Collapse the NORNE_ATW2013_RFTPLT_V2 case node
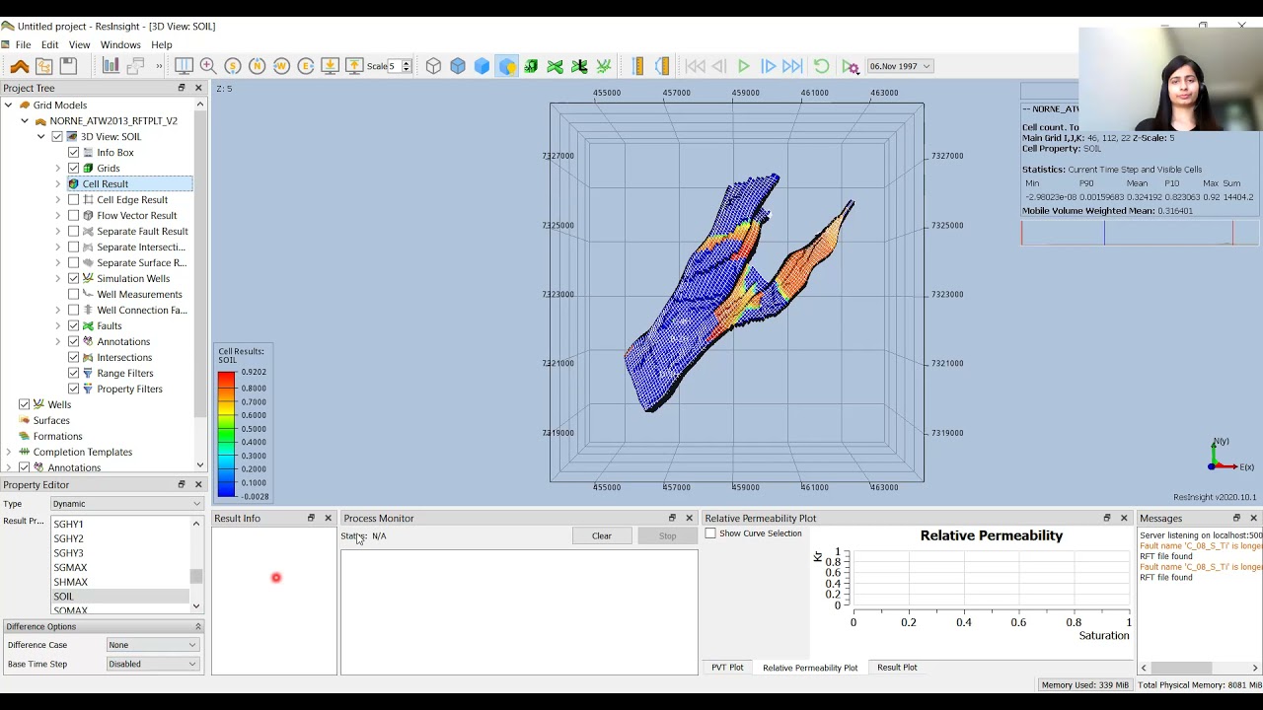This screenshot has width=1263, height=710. [25, 120]
